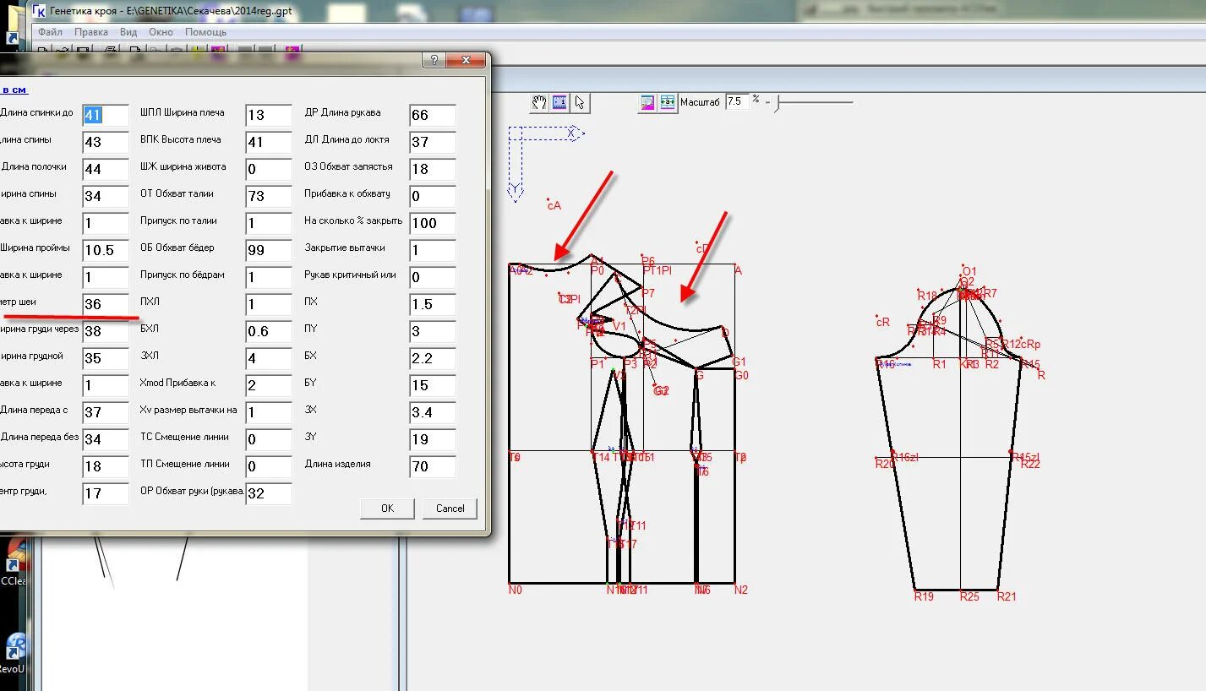Screen dimensions: 1206x691
Task: Click the Xmod Прибавка к field
Action: (x=269, y=385)
